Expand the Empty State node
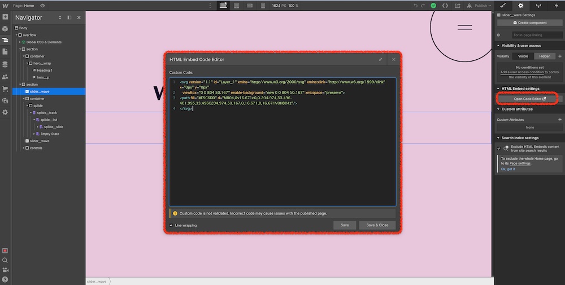 click(34, 134)
